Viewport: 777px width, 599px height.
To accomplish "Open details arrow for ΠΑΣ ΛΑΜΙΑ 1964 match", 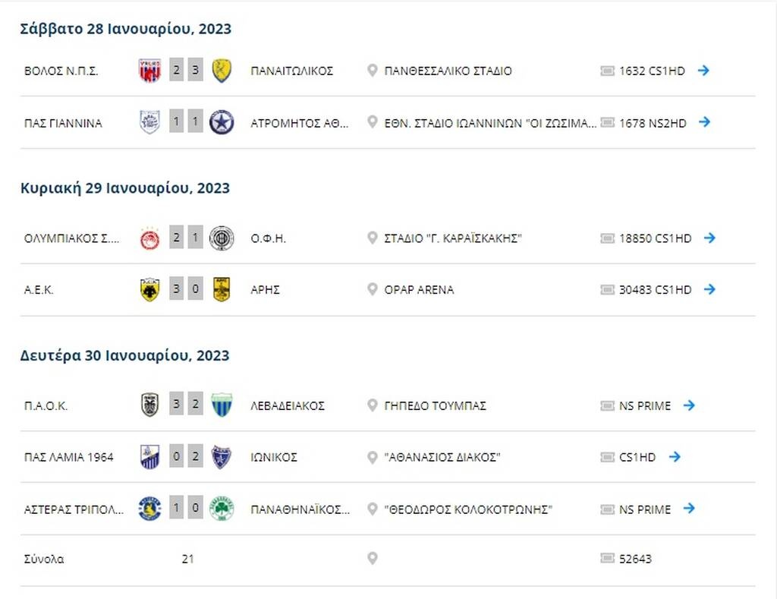I will [x=675, y=457].
